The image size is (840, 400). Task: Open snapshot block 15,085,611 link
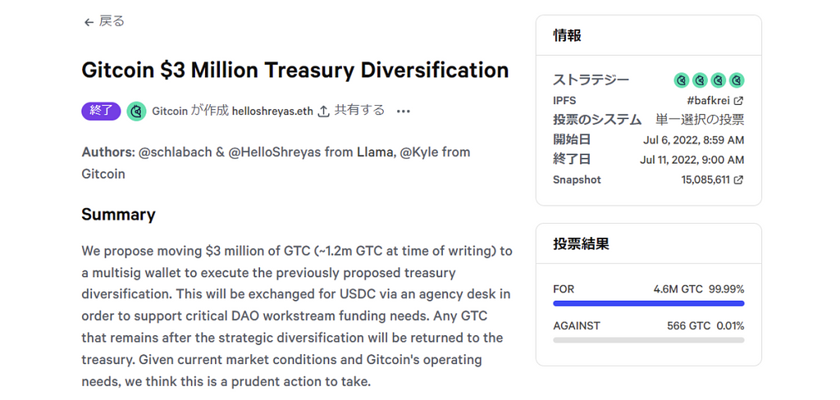click(x=705, y=180)
